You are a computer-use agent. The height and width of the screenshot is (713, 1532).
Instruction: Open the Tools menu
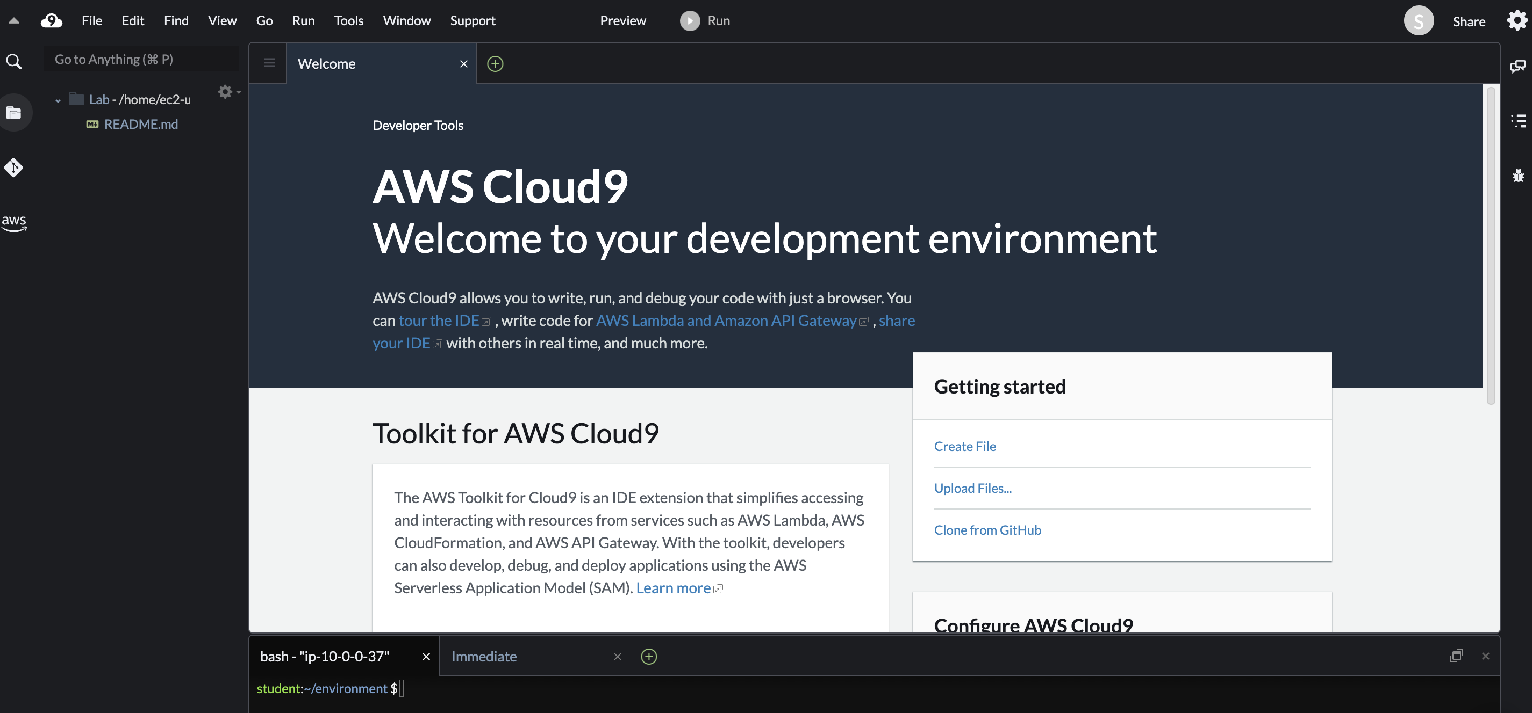[x=348, y=21]
